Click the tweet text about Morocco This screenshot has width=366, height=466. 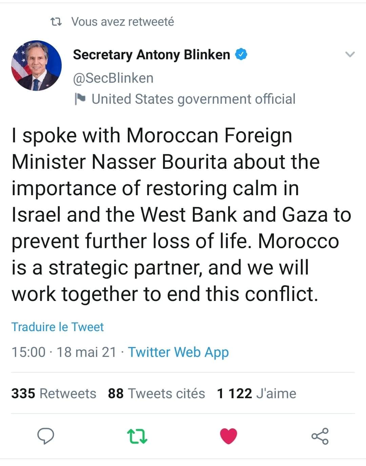point(181,215)
